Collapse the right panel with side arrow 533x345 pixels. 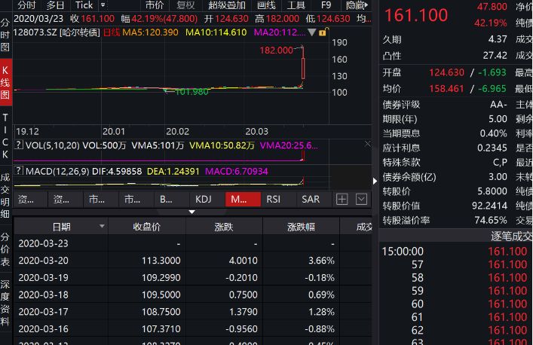376,180
